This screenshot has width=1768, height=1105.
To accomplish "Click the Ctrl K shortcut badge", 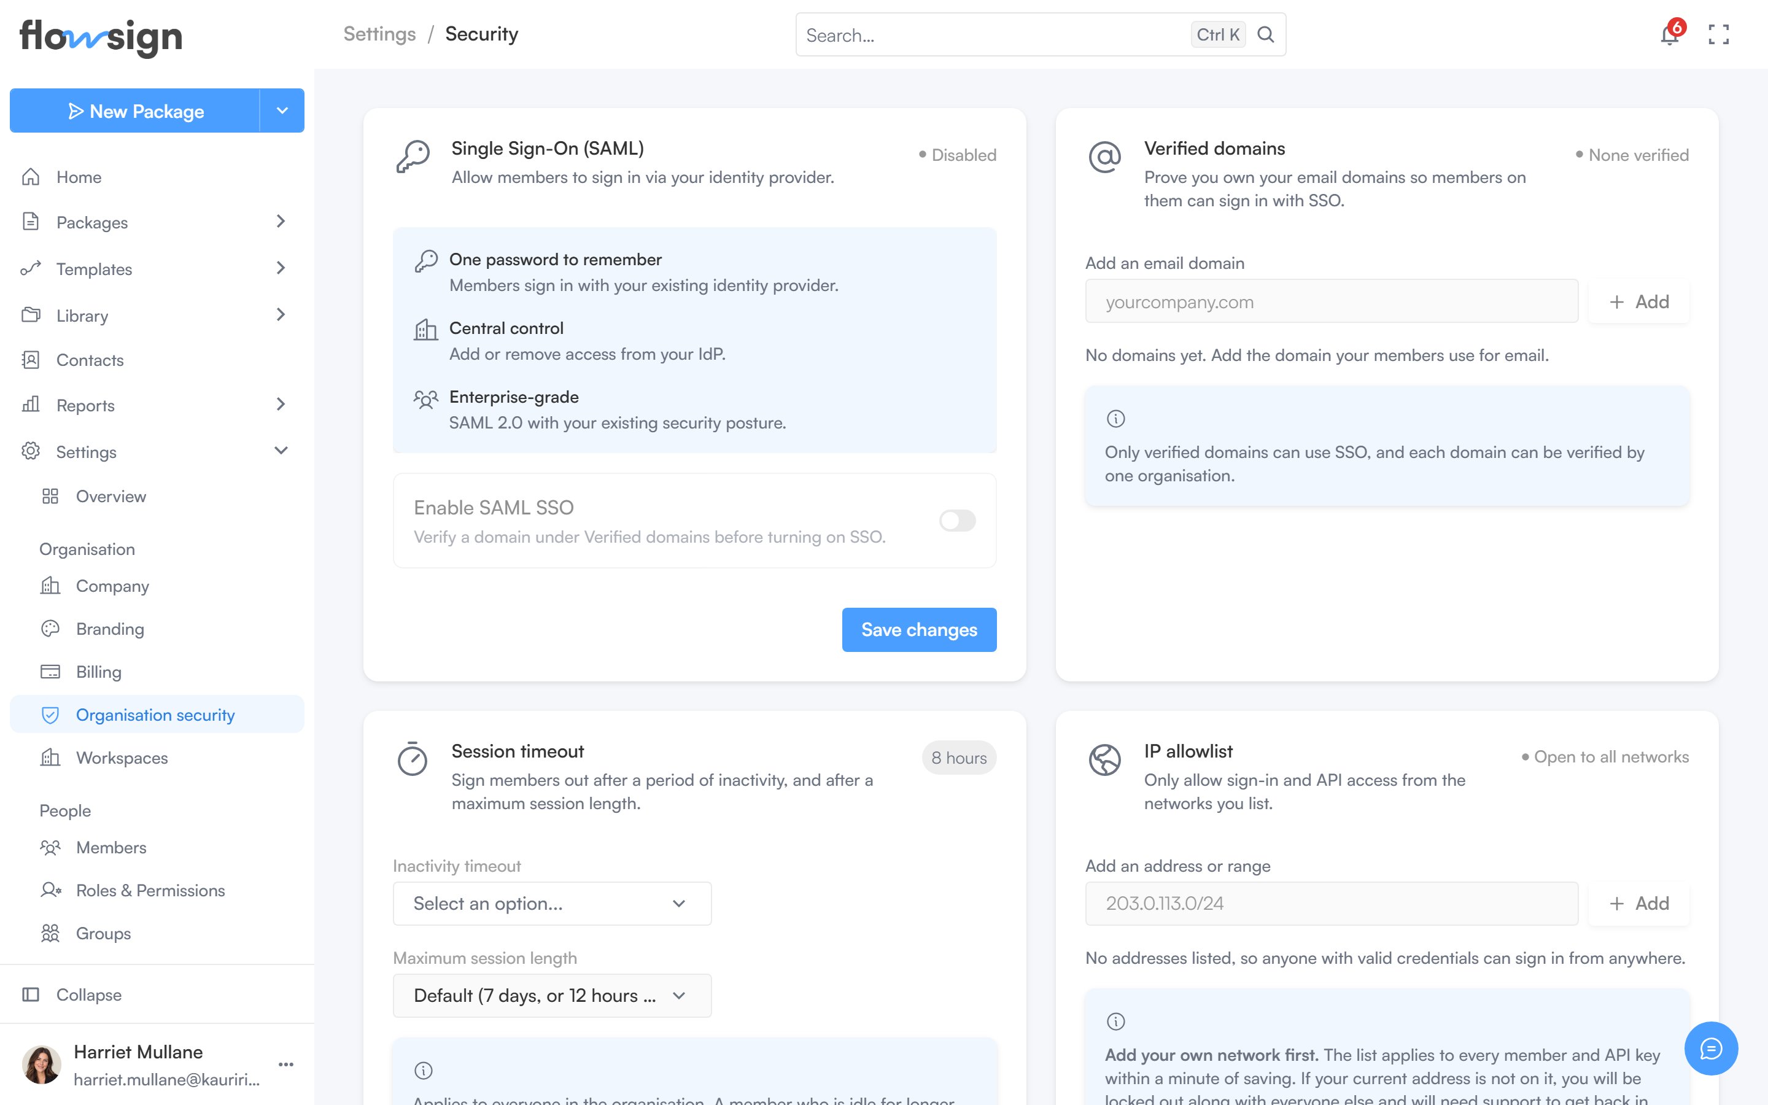I will click(1218, 34).
